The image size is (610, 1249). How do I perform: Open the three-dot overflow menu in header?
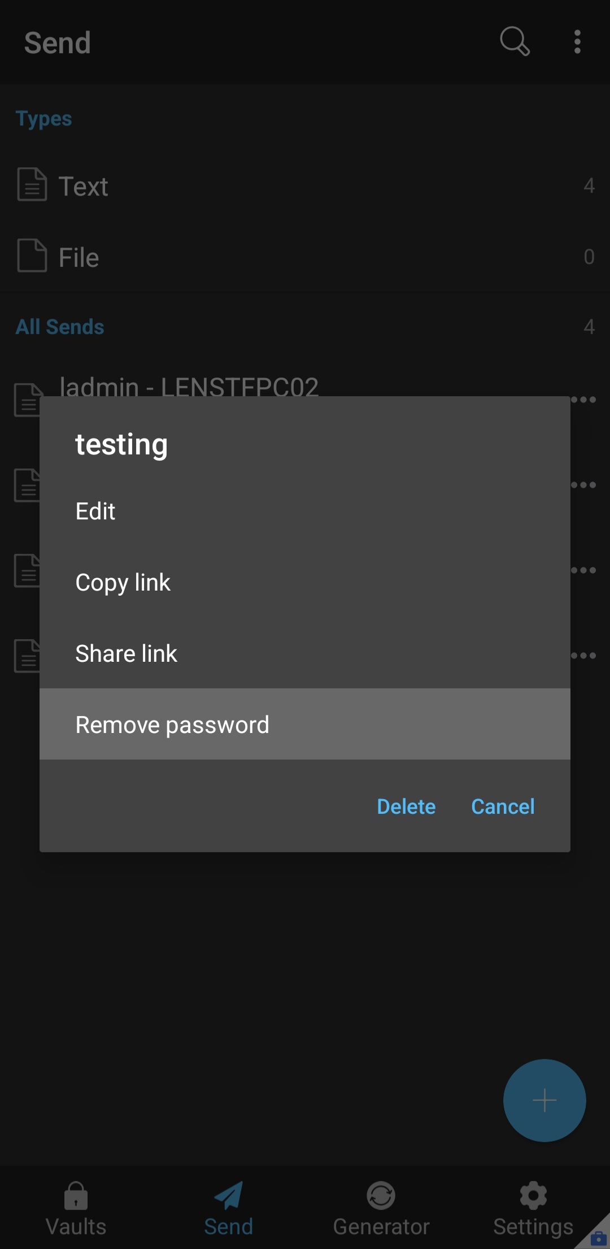pos(577,42)
